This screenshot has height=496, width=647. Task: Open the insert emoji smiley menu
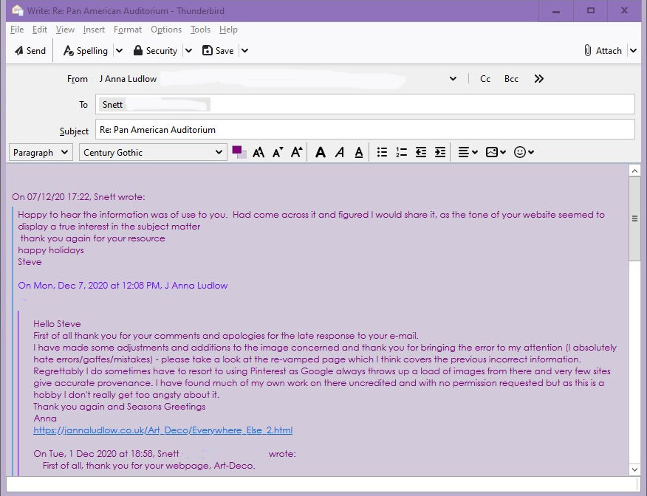tap(523, 153)
